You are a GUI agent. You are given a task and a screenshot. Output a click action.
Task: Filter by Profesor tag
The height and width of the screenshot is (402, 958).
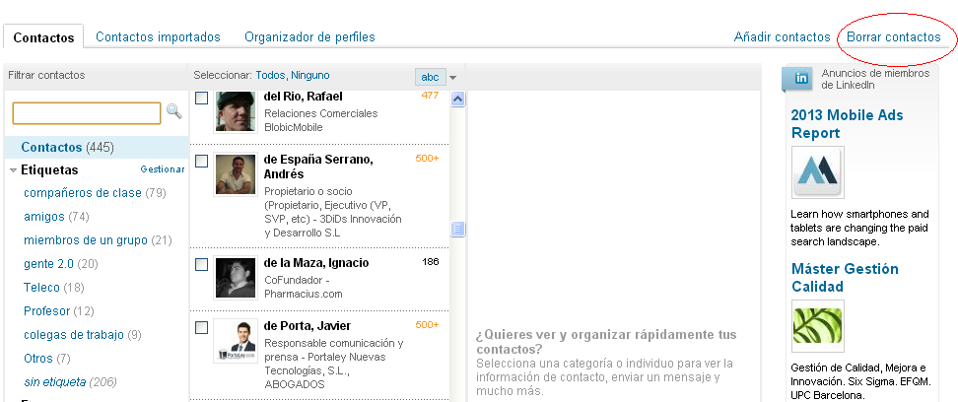coord(47,311)
